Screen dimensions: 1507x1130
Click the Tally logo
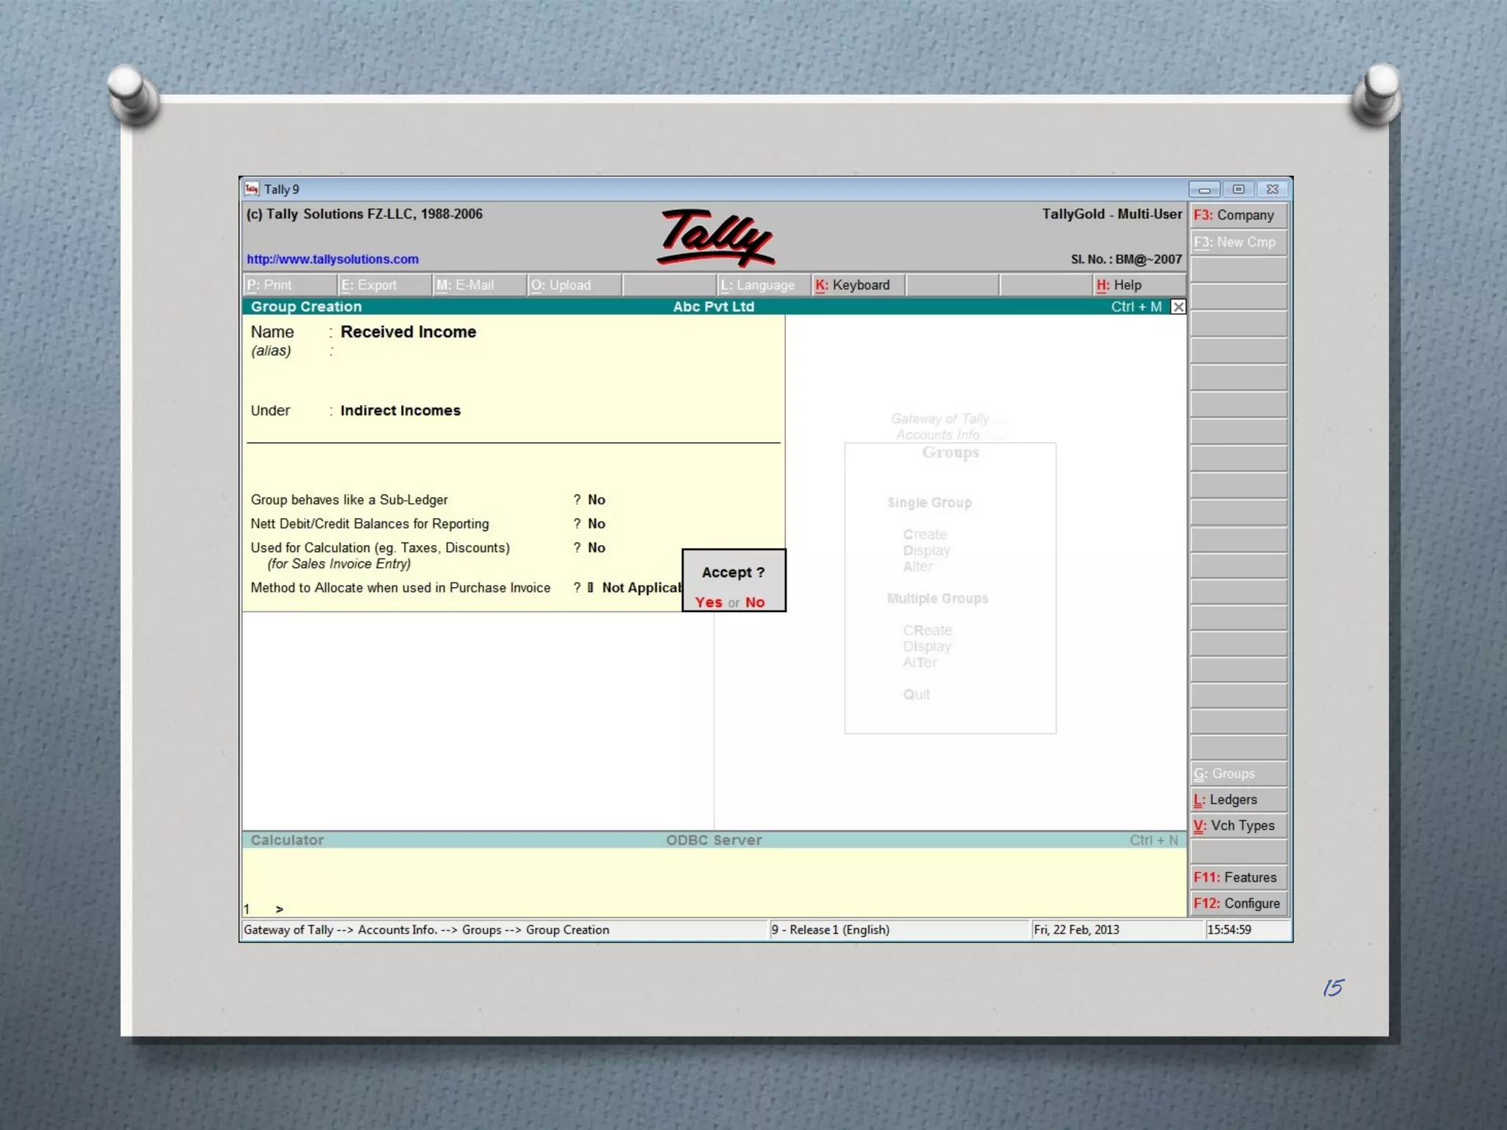pos(715,238)
